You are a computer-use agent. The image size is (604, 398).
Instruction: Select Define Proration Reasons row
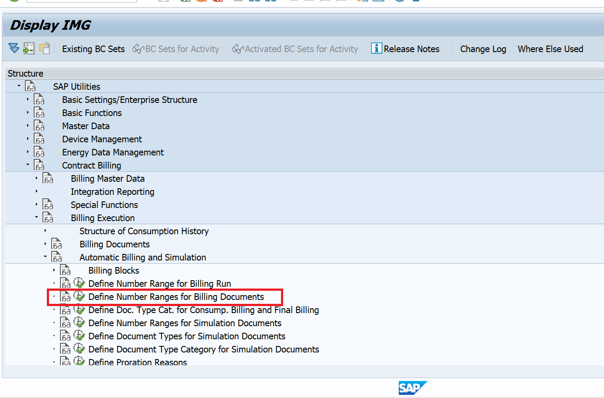(137, 362)
